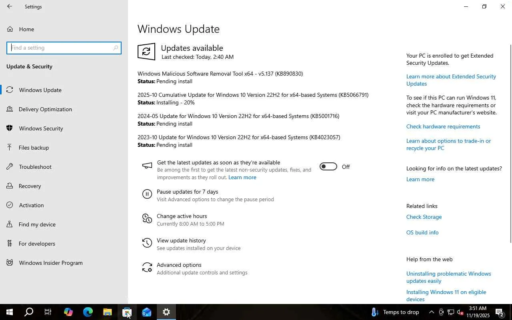512x320 pixels.
Task: Click the Troubleshoot wrench icon
Action: (10, 167)
